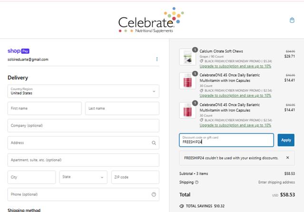304x212 pixels.
Task: Focus the Company (optional) field
Action: point(83,126)
